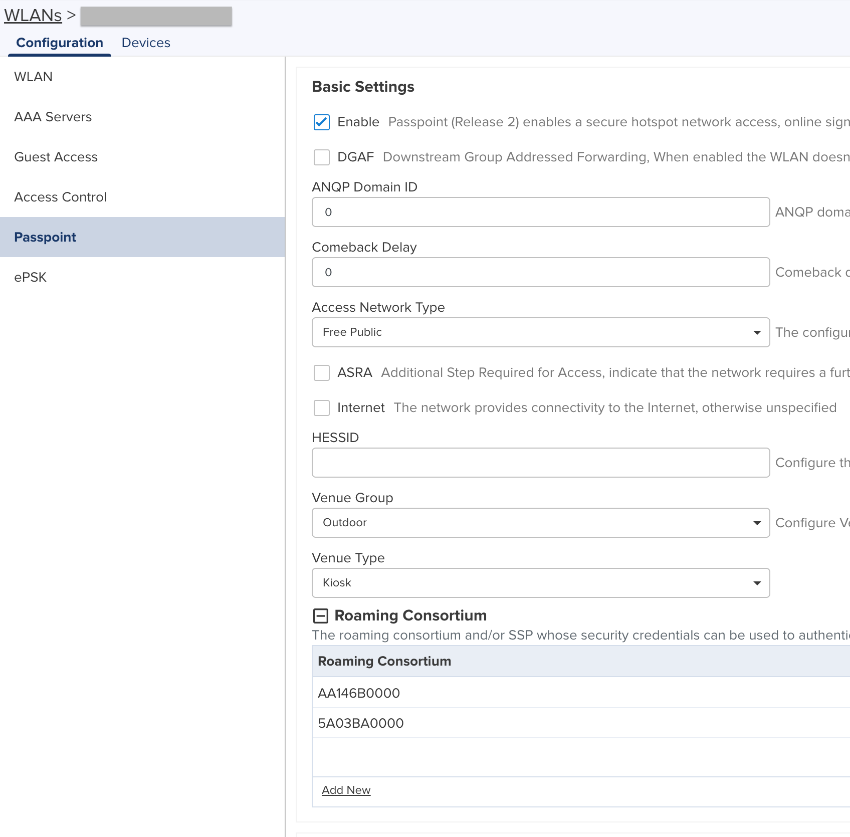Image resolution: width=850 pixels, height=837 pixels.
Task: Open Access Control section
Action: tap(142, 197)
